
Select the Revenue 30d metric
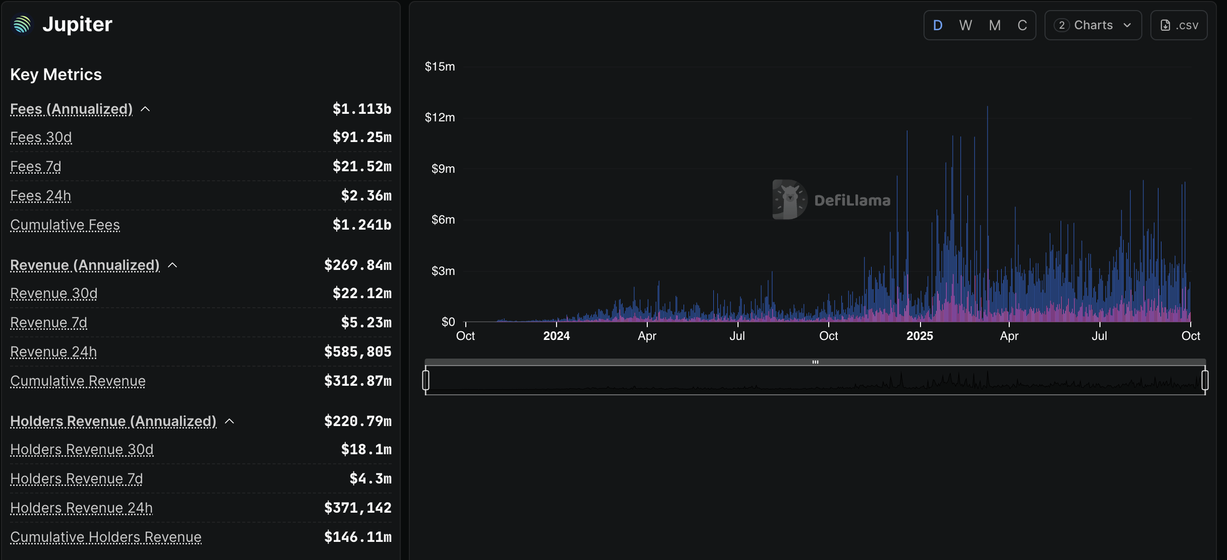coord(53,293)
